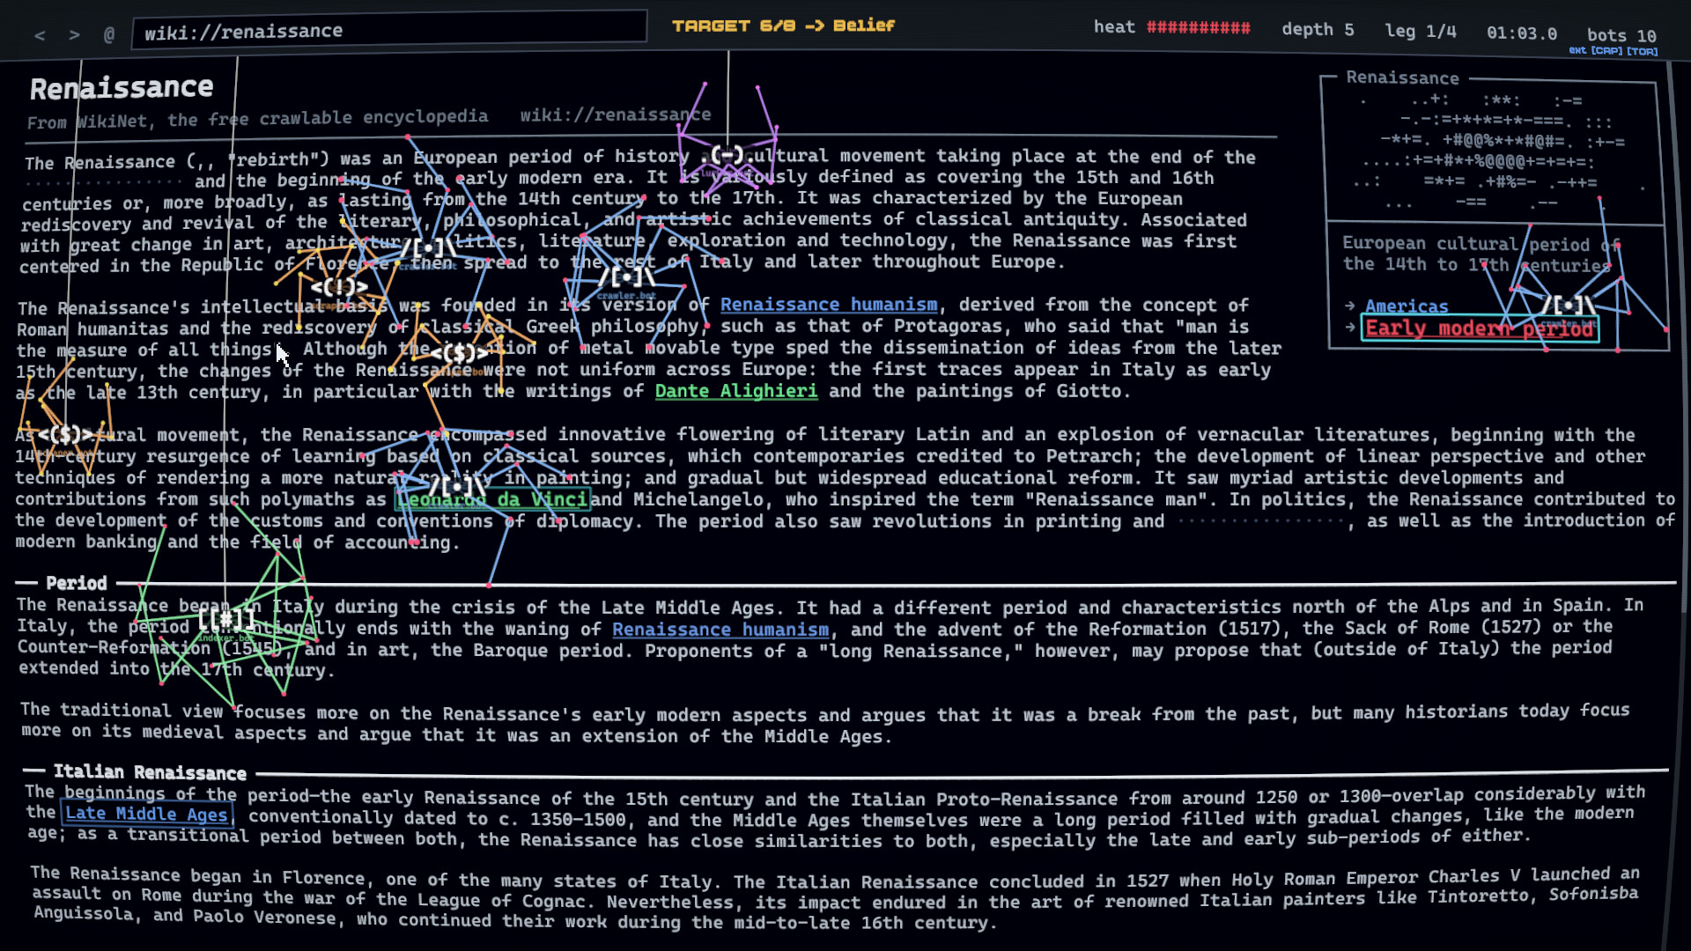Screen dimensions: 1691x951
Task: Click the wiki://renassance path under the title
Action: click(x=615, y=114)
